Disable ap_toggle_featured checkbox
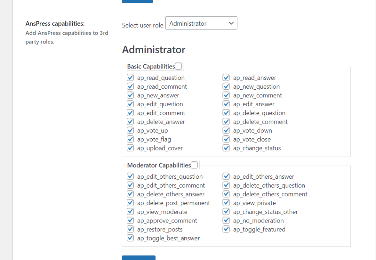 coord(226,229)
